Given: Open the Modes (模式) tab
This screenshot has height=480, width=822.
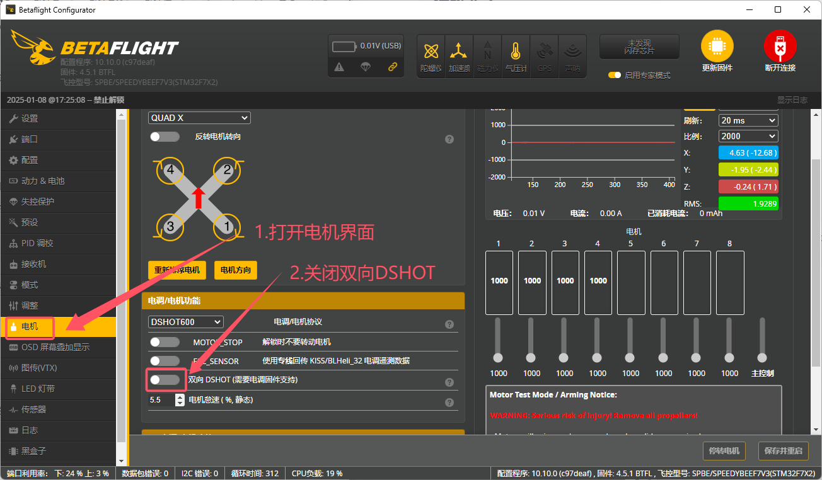Looking at the screenshot, I should 58,285.
